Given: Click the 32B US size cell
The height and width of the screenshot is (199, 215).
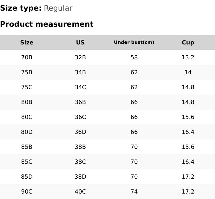Looking at the screenshot, I should click(x=80, y=57).
